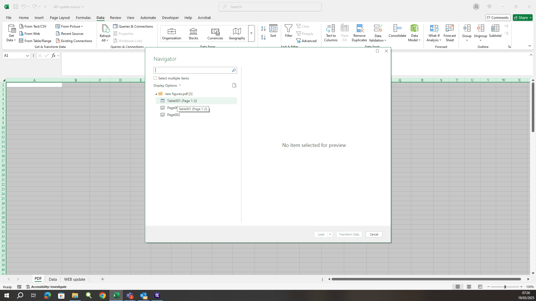Viewport: 536px width, 301px height.
Task: Click the top Search box
Action: (x=270, y=7)
